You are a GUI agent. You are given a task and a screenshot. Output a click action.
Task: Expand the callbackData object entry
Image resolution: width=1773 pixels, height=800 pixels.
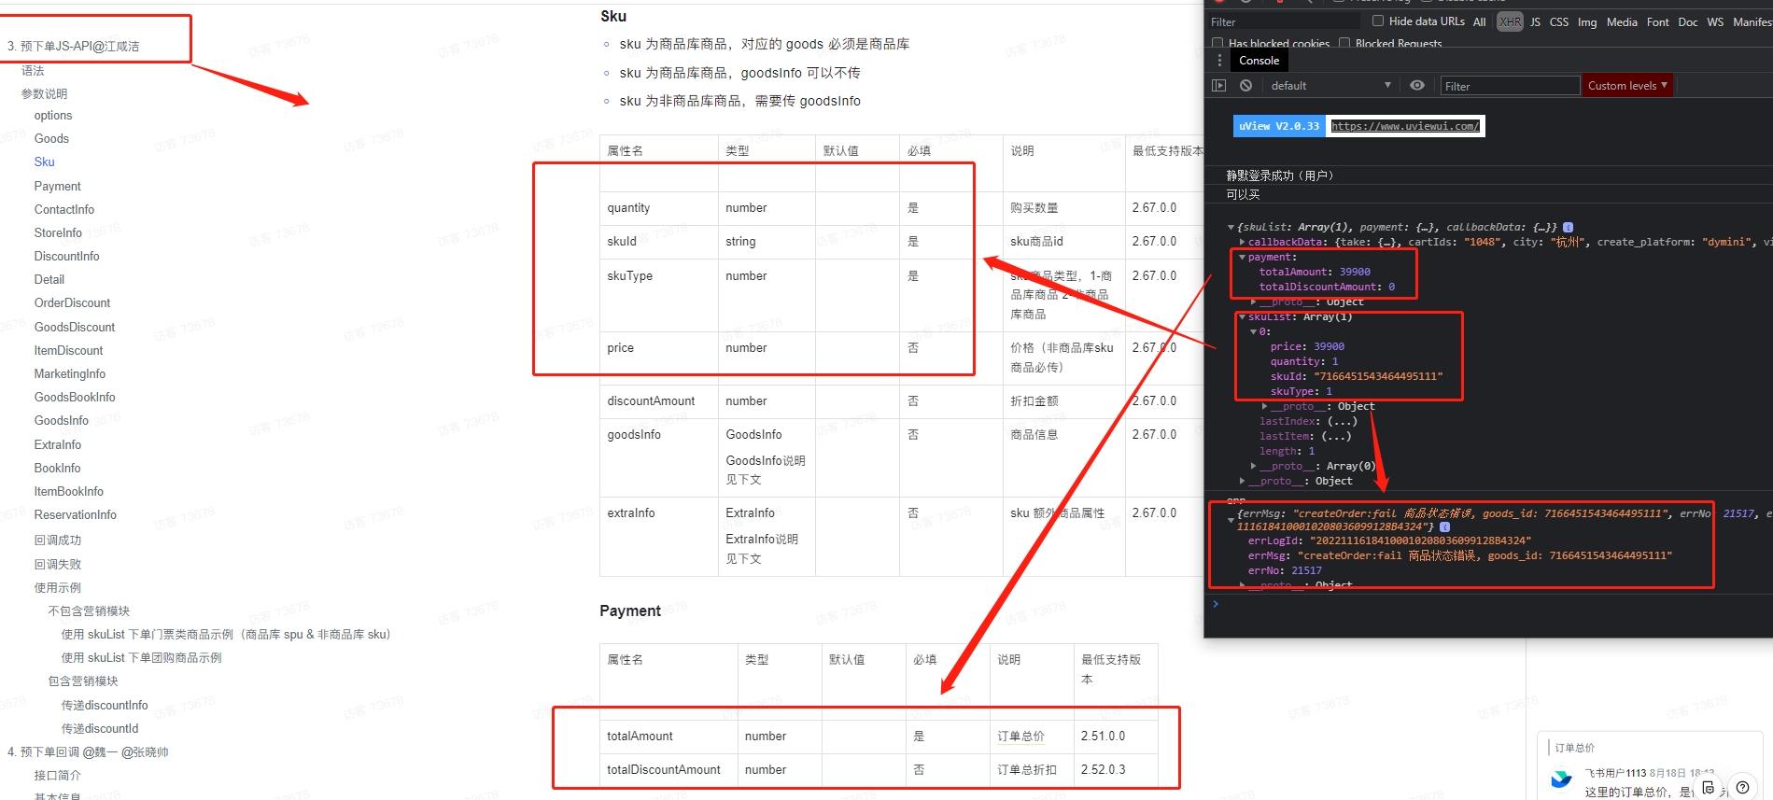(x=1242, y=242)
